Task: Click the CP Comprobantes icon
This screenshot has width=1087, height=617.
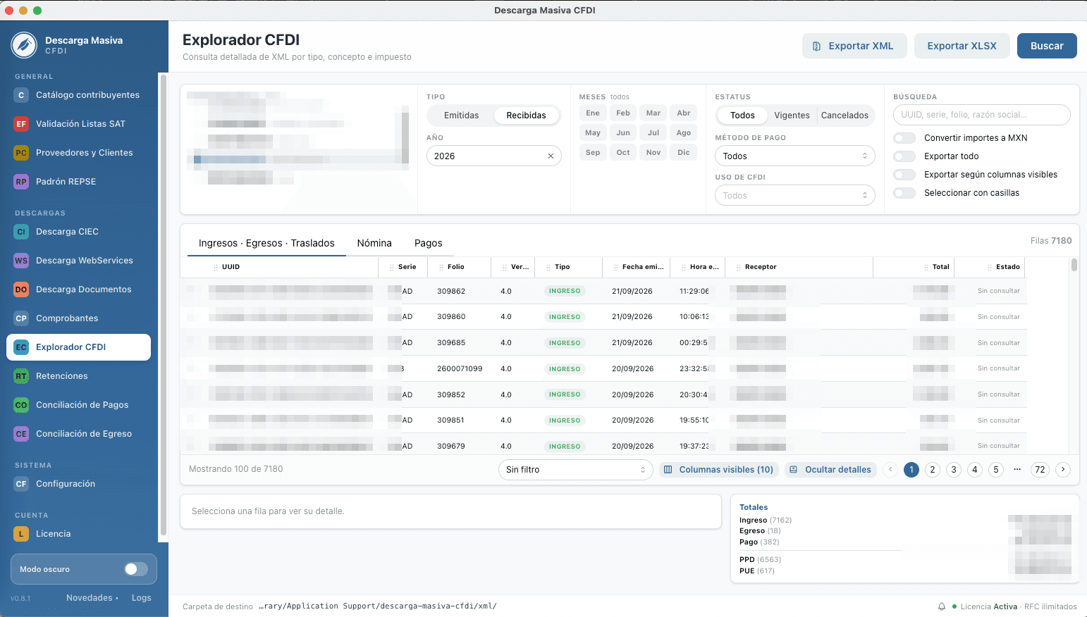Action: [x=21, y=318]
